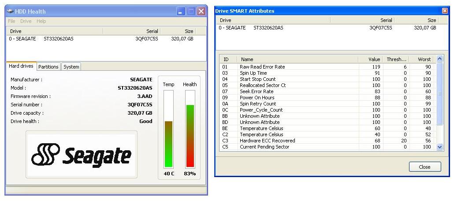
Task: Click the Serial column header in HDD Health
Action: (131, 31)
